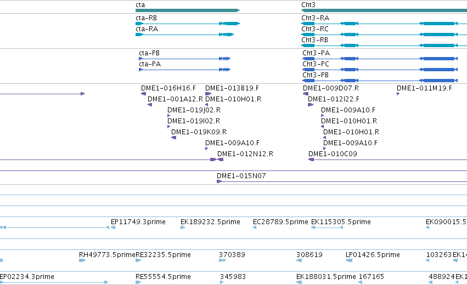
Task: Select the 103263 feature label
Action: pos(439,255)
